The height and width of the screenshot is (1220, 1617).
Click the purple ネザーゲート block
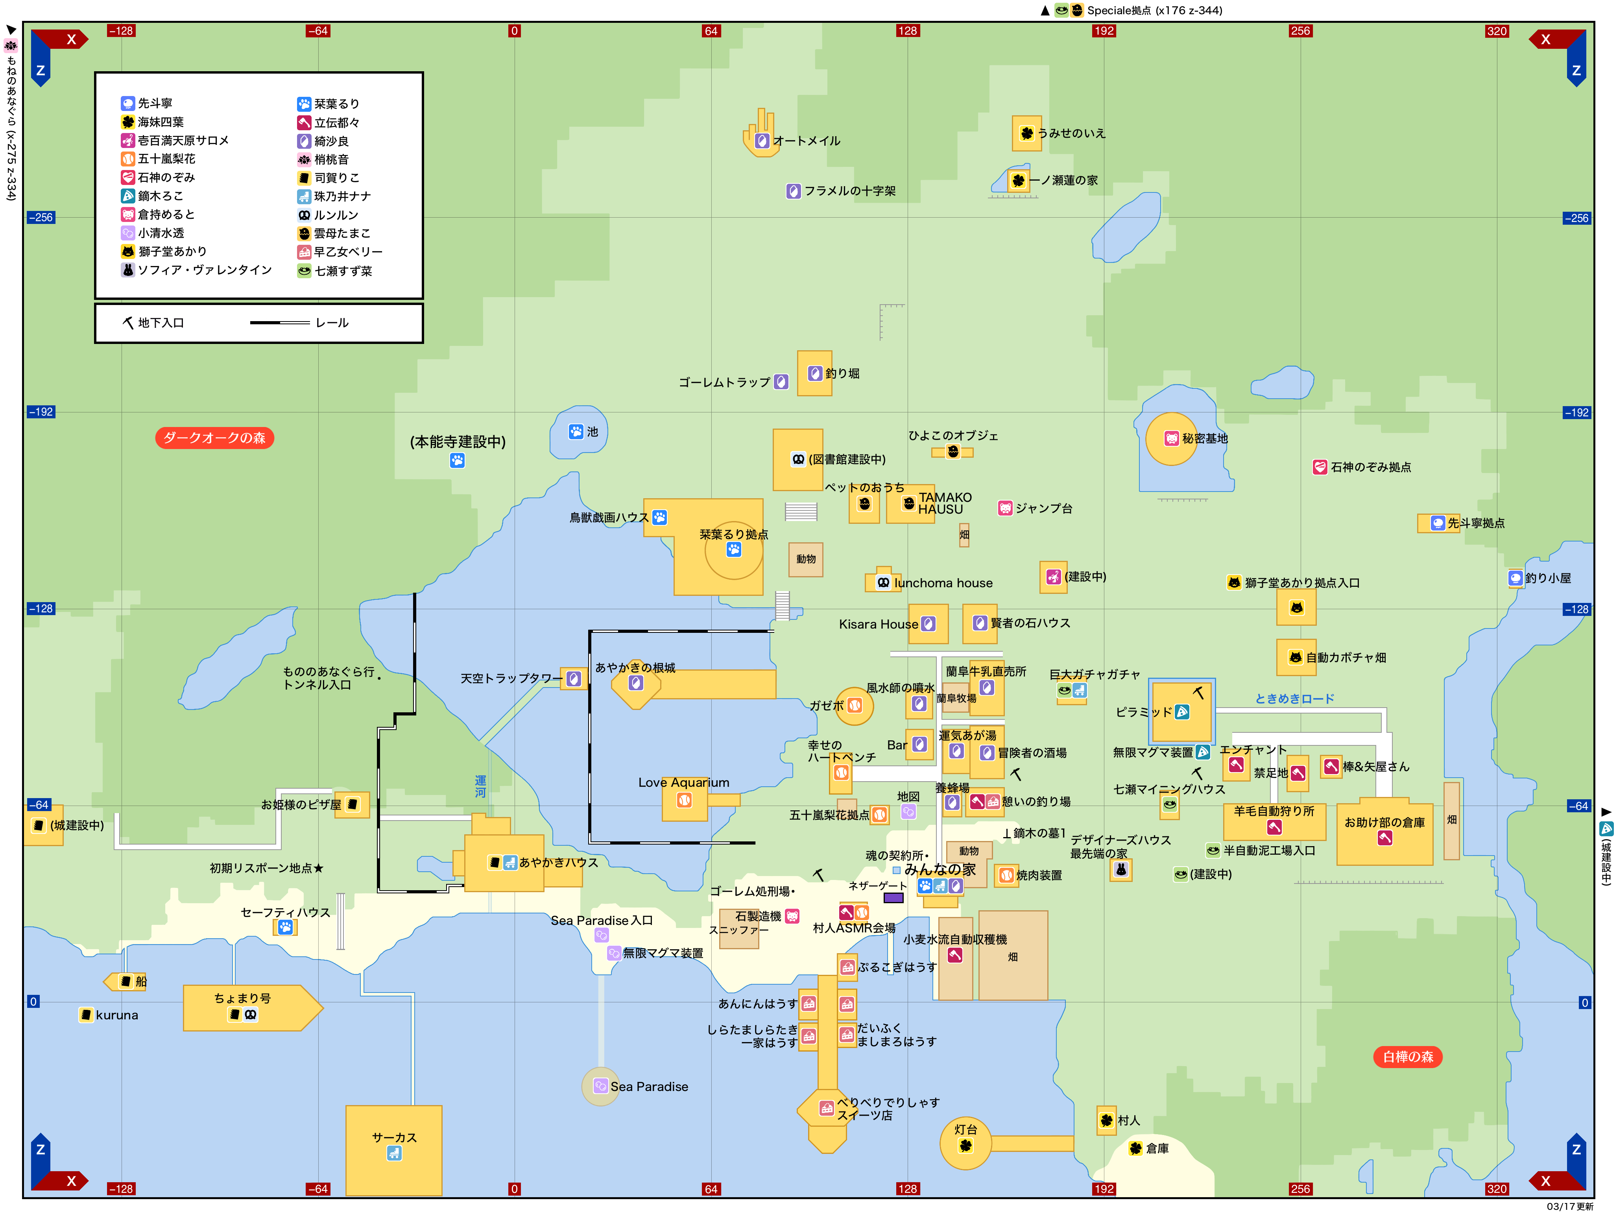[893, 897]
